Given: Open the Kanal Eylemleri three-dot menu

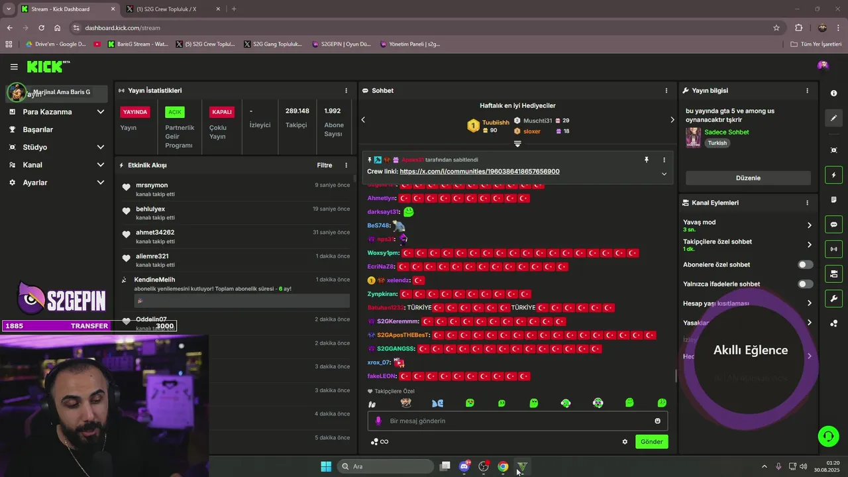Looking at the screenshot, I should pyautogui.click(x=807, y=203).
